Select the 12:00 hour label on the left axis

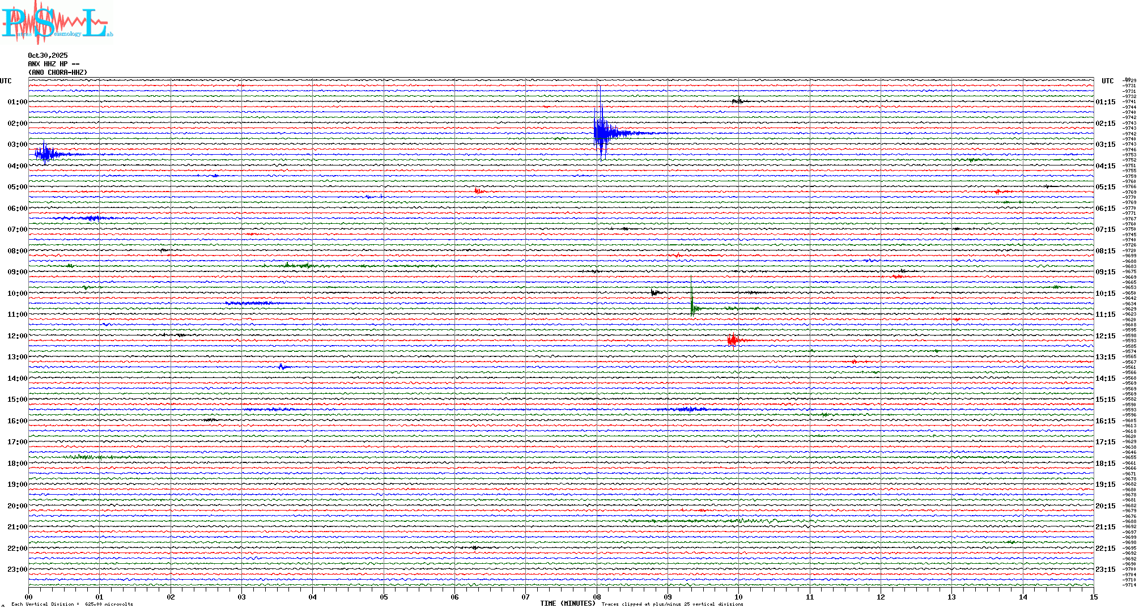pyautogui.click(x=17, y=336)
